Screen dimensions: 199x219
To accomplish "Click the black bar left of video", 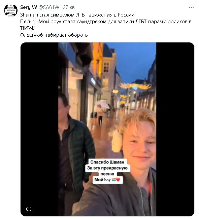I will point(39,129).
